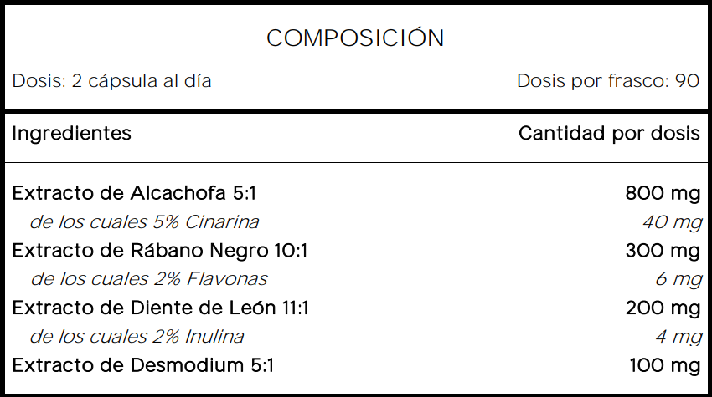Viewport: 712px width, 397px height.
Task: Select the Extracto de Alcachofa 5:1 row
Action: click(x=134, y=194)
